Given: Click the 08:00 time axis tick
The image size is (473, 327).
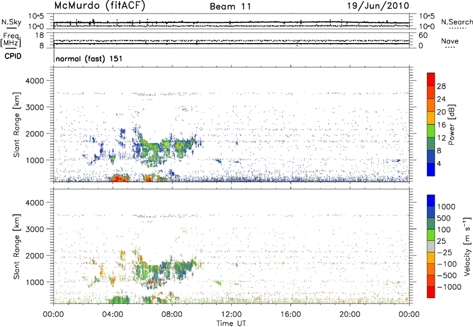Looking at the screenshot, I should pyautogui.click(x=172, y=315).
